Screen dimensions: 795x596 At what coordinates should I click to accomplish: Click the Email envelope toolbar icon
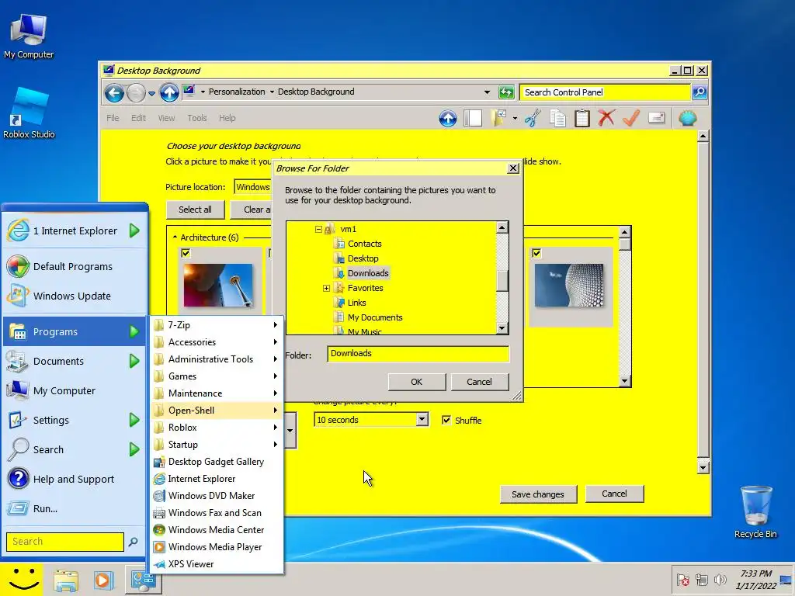[656, 119]
